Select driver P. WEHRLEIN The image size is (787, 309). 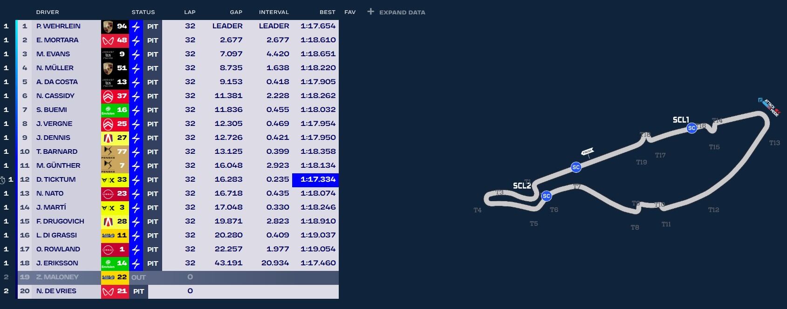tap(58, 26)
